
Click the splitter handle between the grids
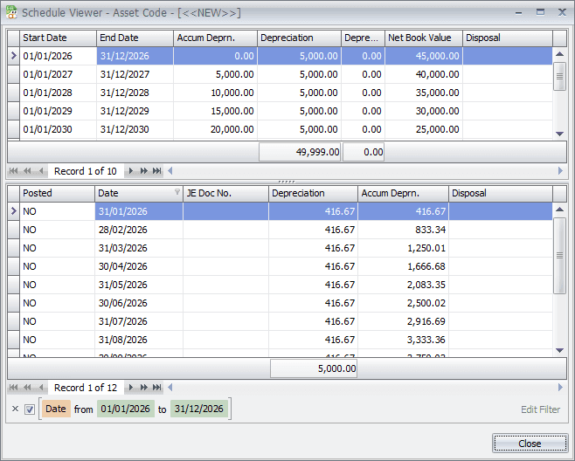coord(287,182)
